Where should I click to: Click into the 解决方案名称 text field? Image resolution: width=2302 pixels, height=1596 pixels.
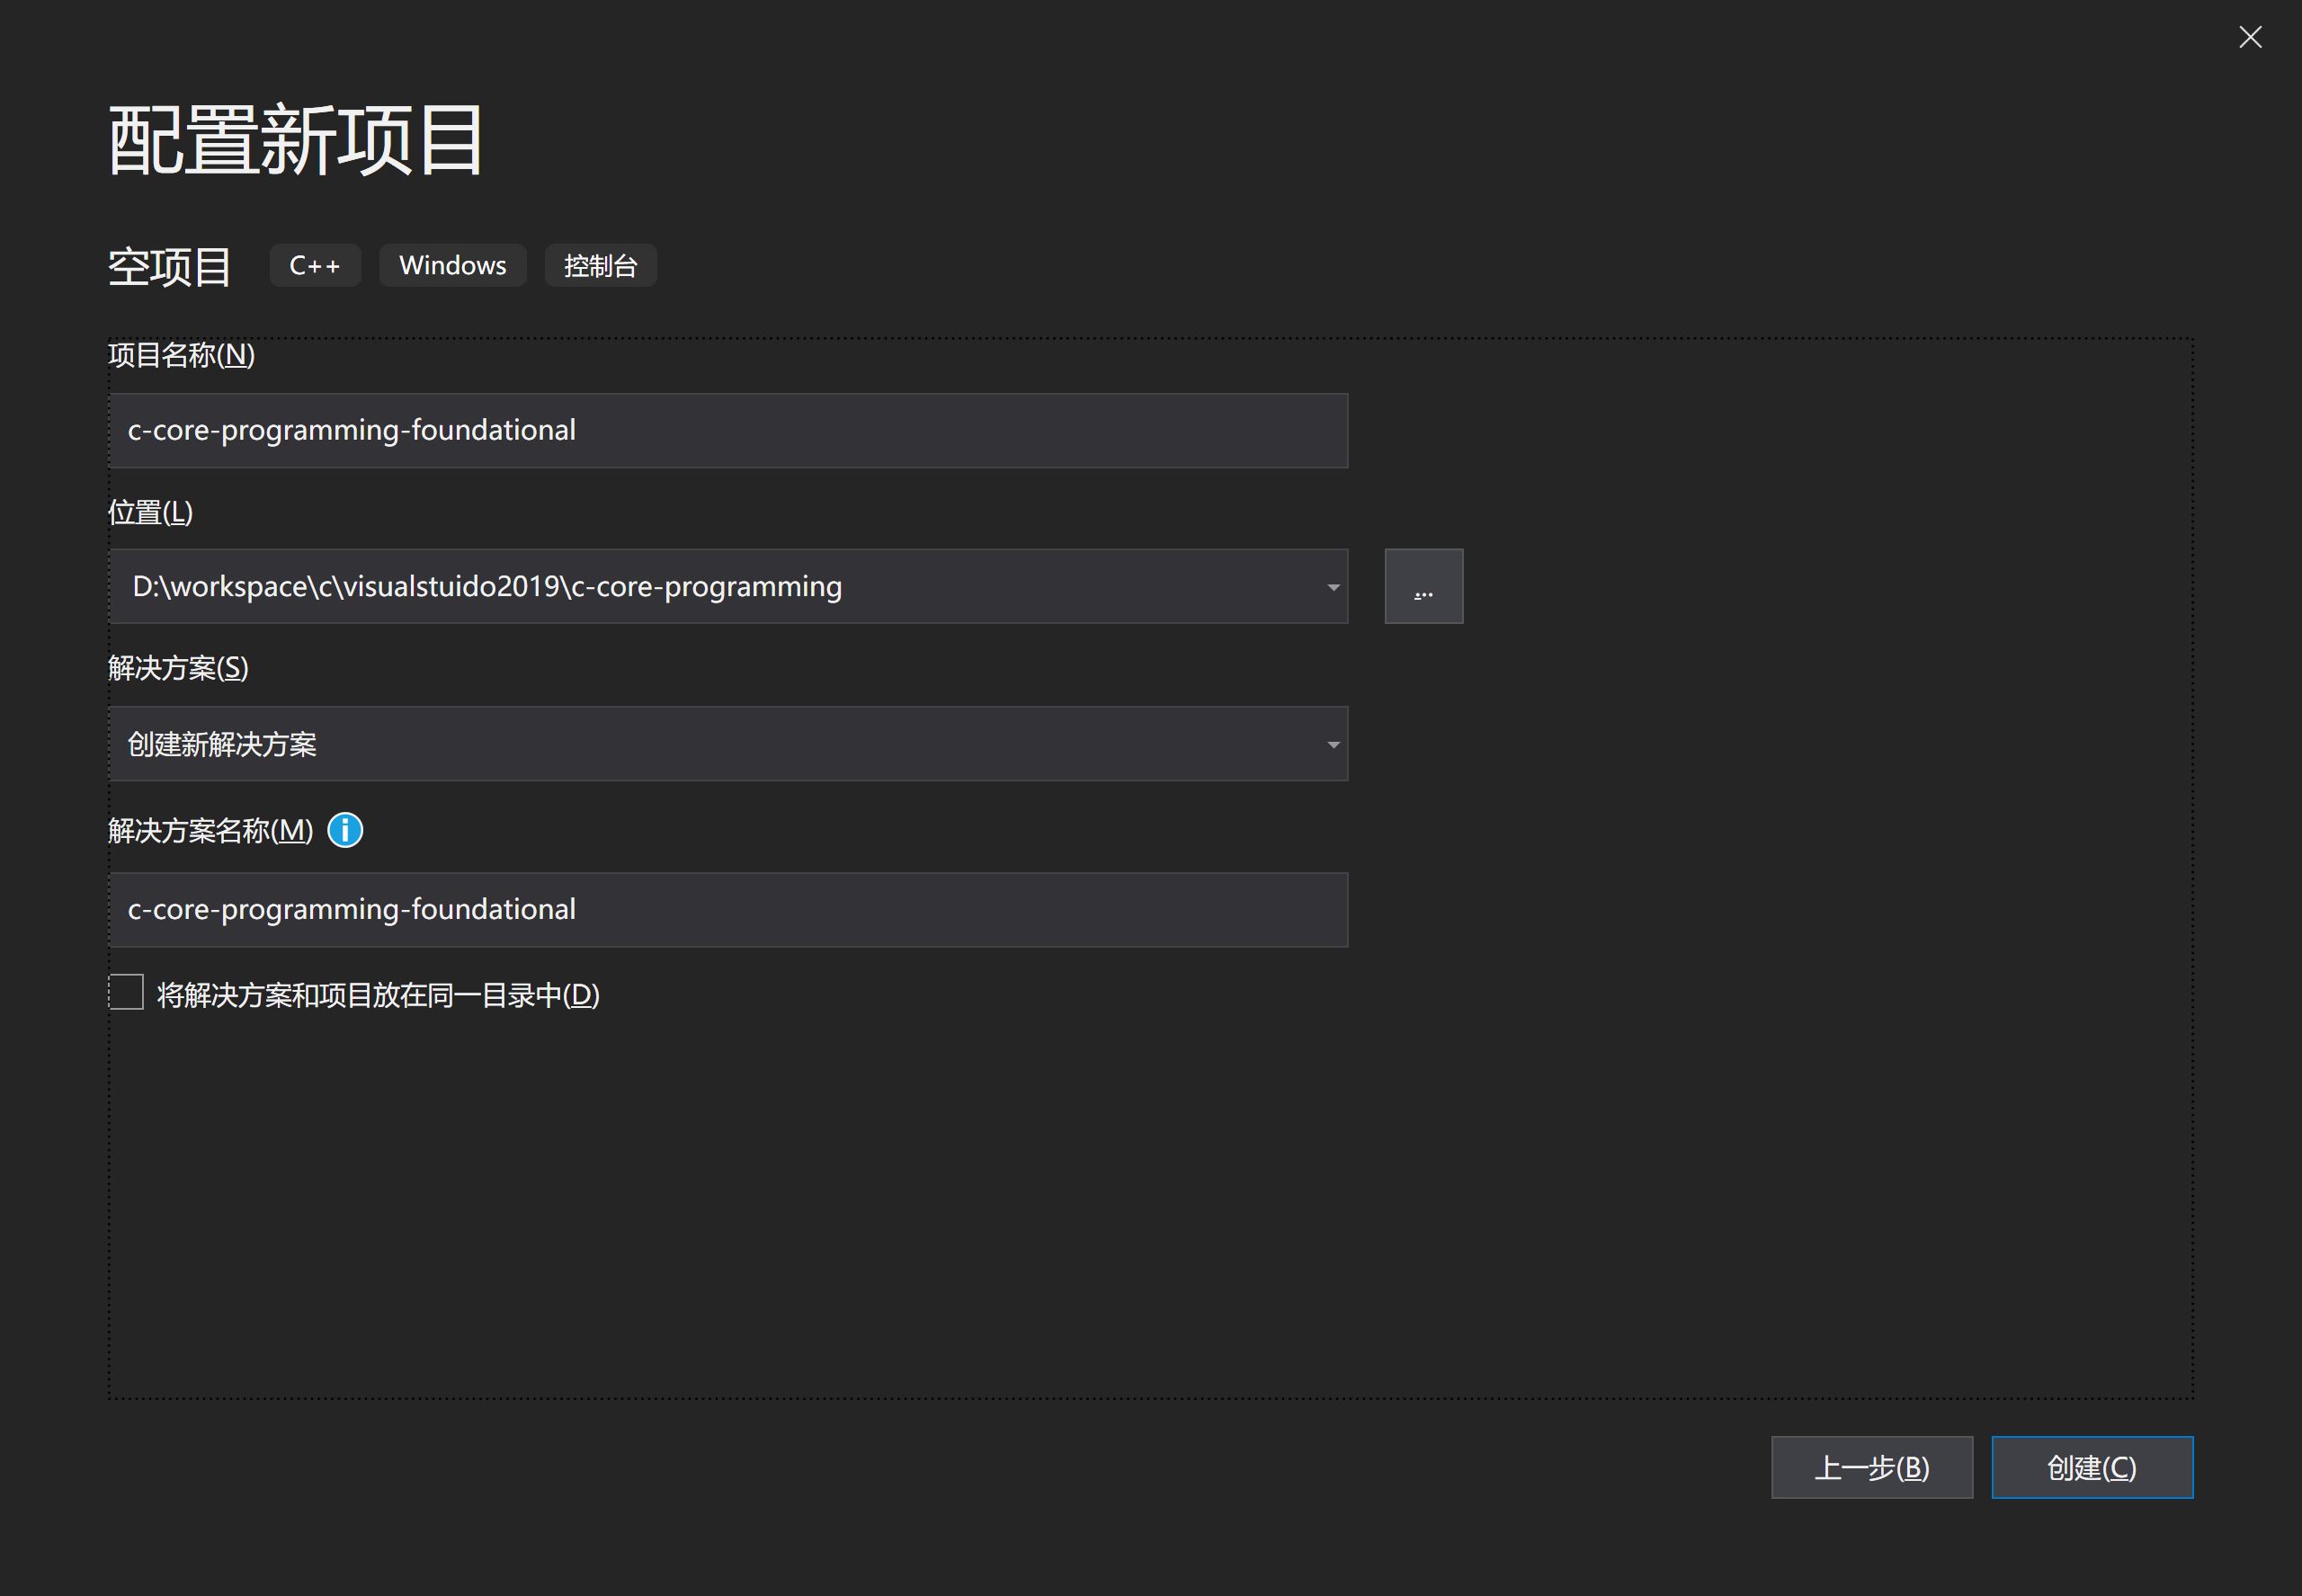pyautogui.click(x=728, y=910)
